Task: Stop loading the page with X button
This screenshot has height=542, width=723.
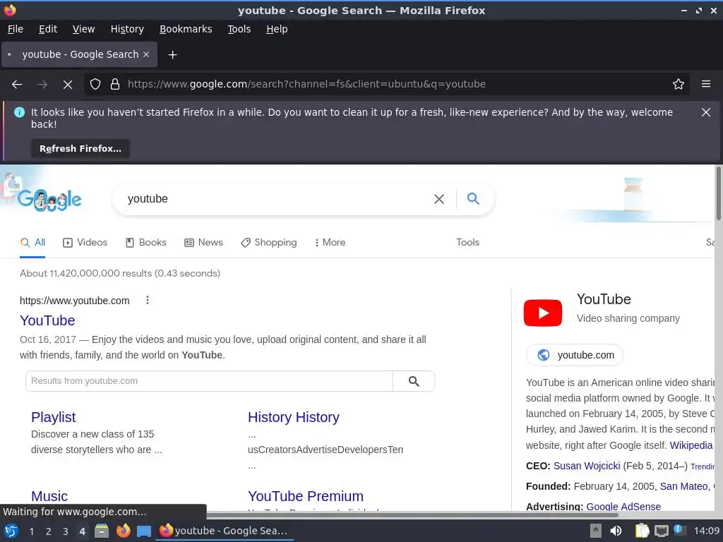Action: pyautogui.click(x=68, y=85)
